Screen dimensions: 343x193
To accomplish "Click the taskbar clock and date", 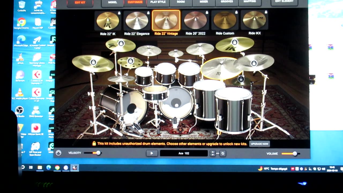I will click(x=332, y=169).
